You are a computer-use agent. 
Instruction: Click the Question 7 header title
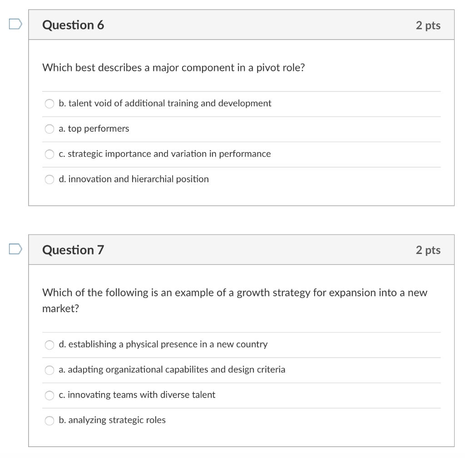click(x=73, y=249)
